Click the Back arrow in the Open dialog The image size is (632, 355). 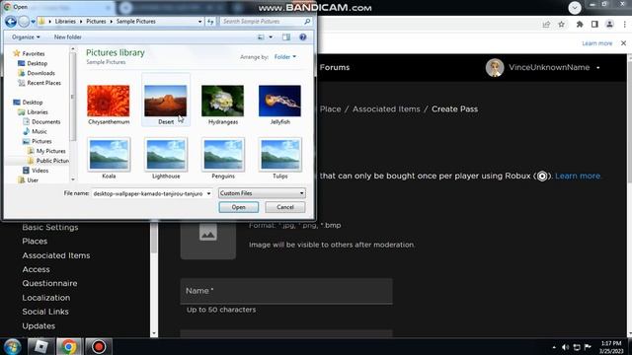(11, 22)
